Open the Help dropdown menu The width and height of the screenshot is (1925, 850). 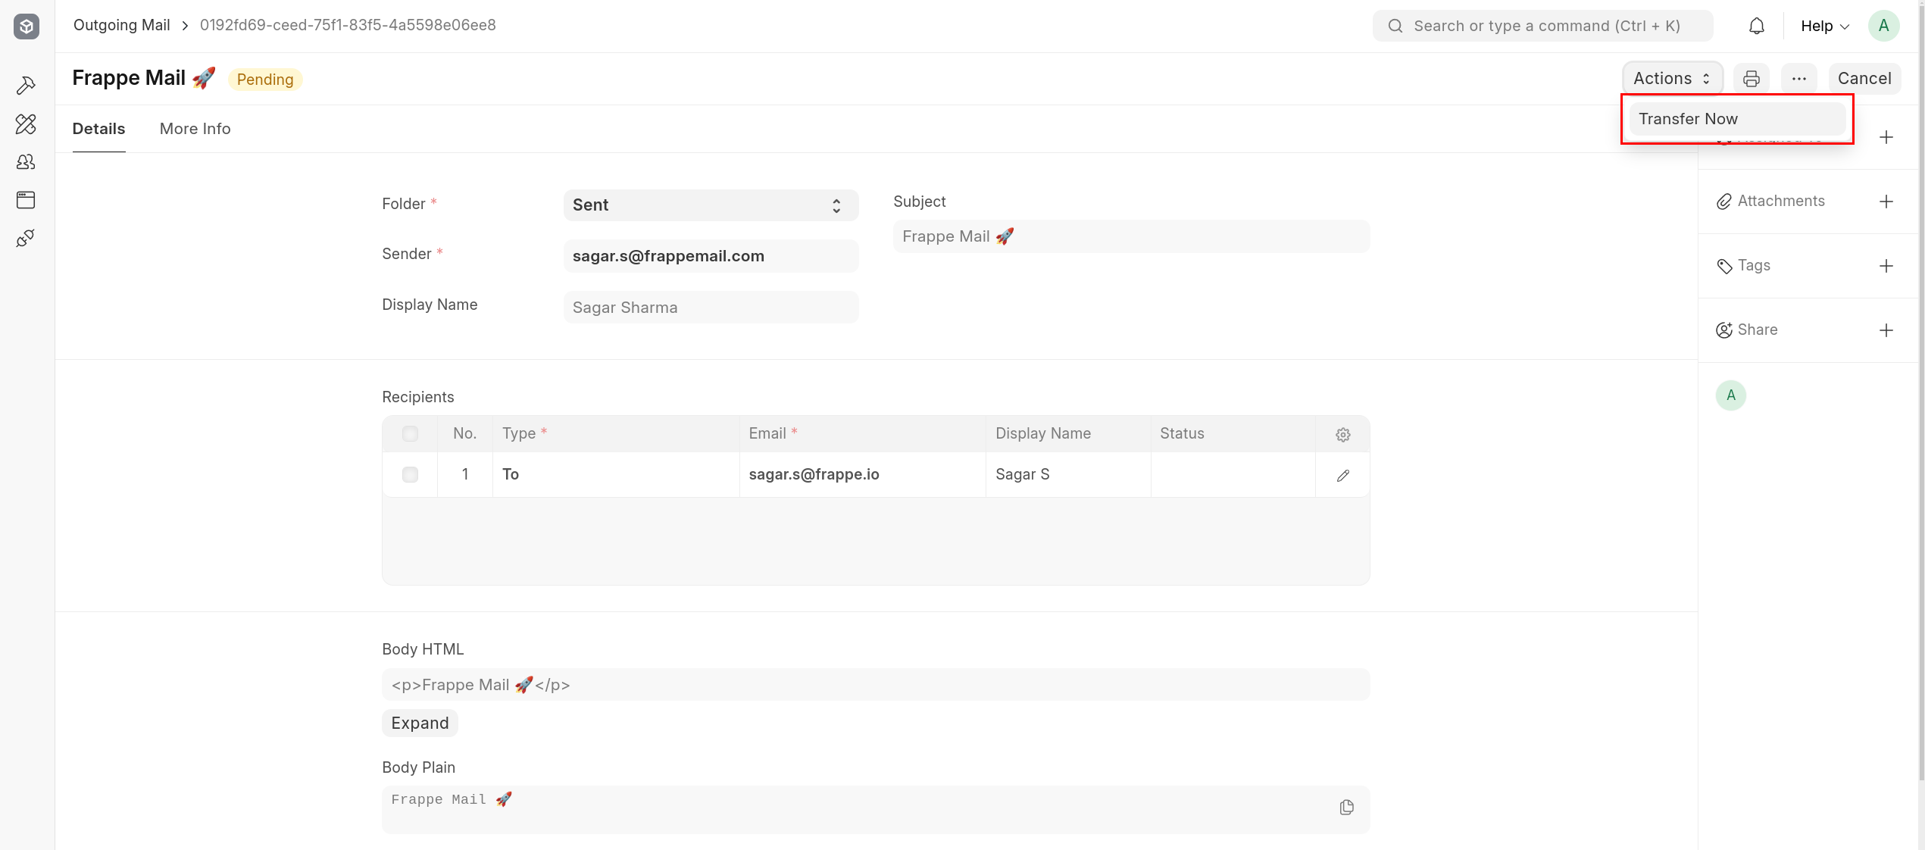[x=1825, y=27]
